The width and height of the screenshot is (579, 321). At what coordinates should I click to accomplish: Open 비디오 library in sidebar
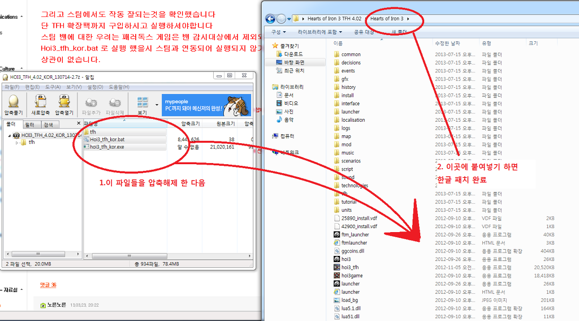(287, 103)
